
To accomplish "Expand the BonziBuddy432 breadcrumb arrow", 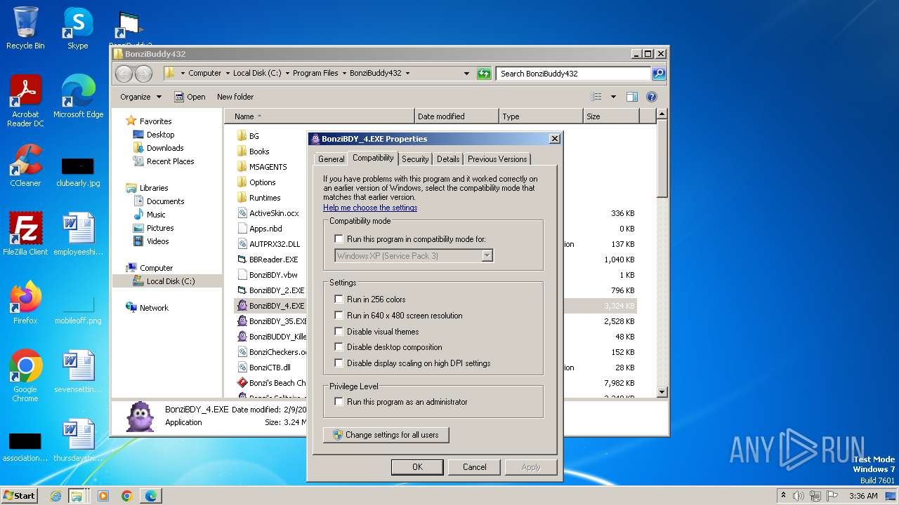I will coord(407,73).
